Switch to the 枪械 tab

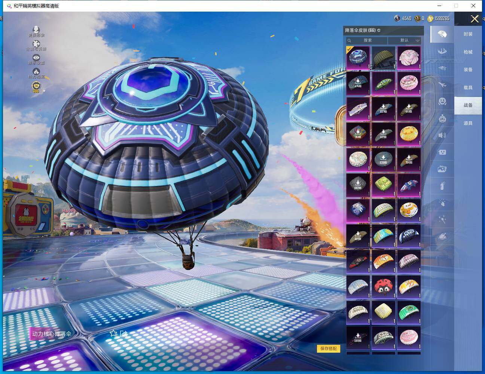pos(468,52)
